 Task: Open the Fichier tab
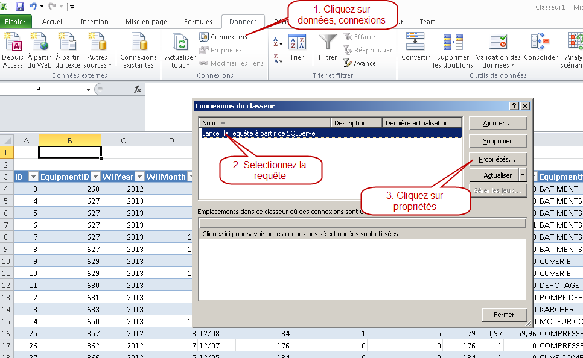(15, 22)
